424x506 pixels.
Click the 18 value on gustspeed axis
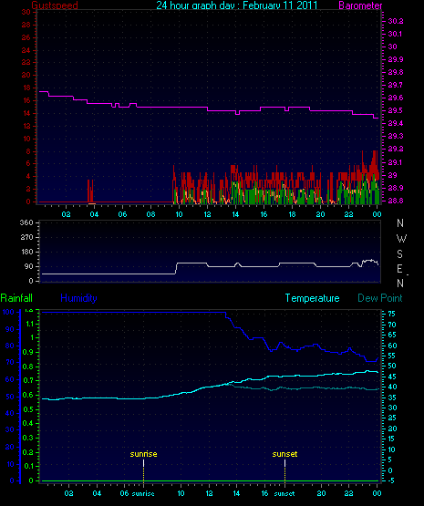click(x=26, y=88)
